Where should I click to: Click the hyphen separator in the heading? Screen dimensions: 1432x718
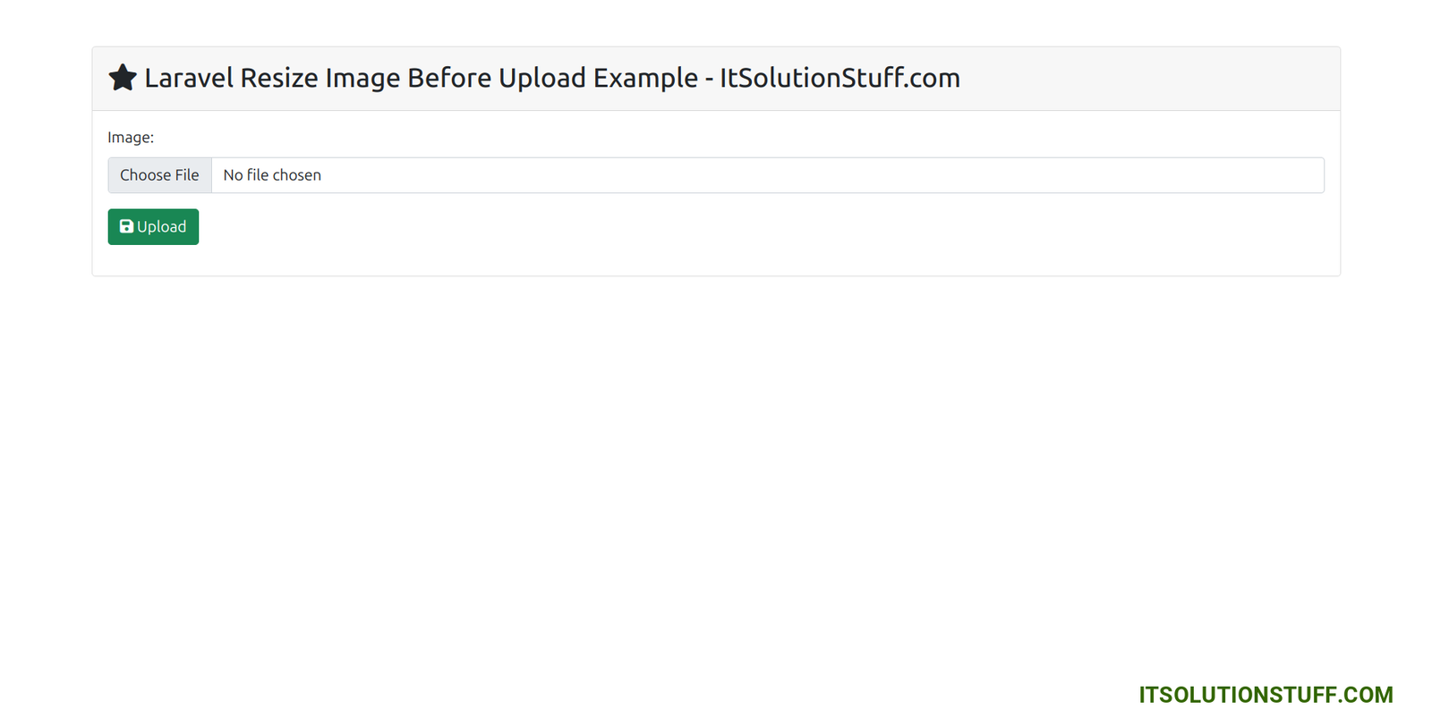pos(709,80)
